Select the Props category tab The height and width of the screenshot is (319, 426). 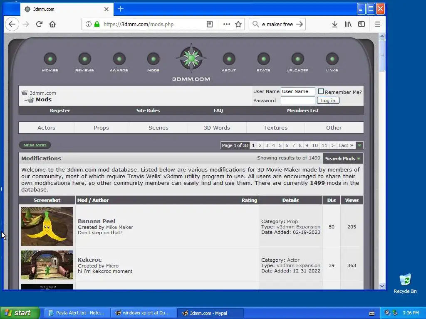point(102,128)
